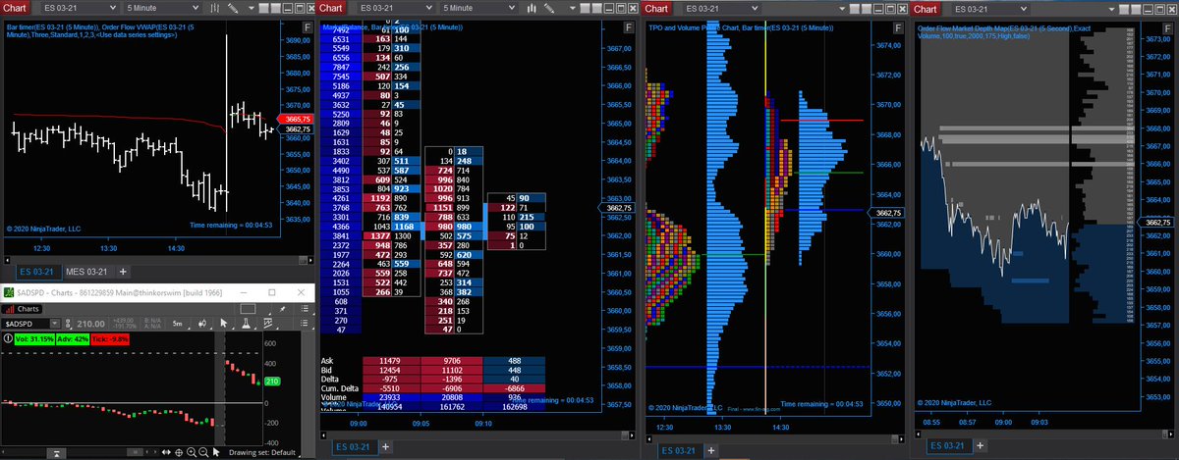Click zoom out magnifier in thinkorswim bottom bar
The width and height of the screenshot is (1179, 460).
203,452
